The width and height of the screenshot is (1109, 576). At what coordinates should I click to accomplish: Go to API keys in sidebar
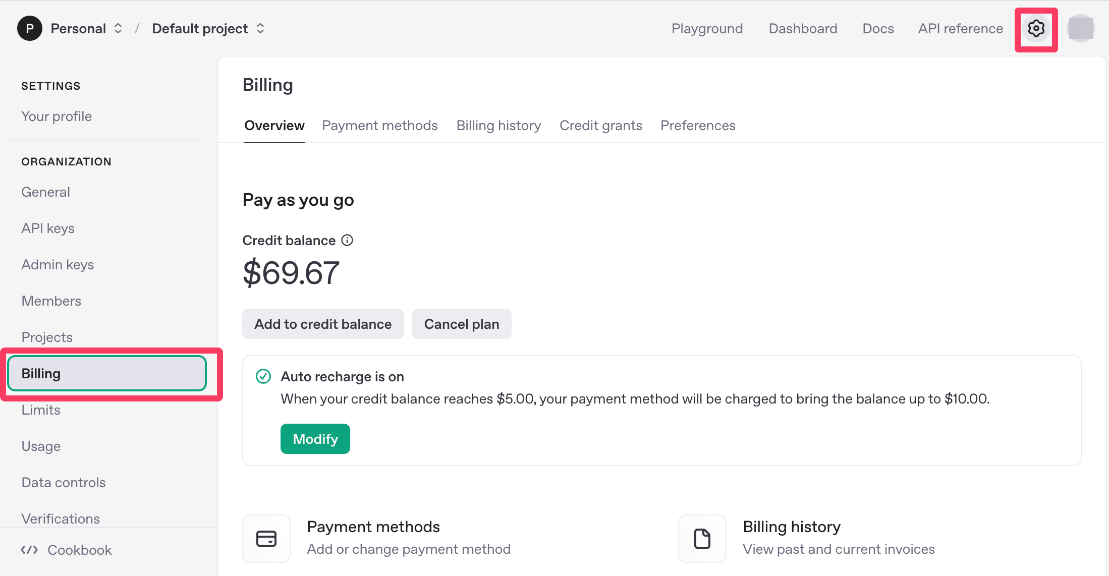coord(48,228)
